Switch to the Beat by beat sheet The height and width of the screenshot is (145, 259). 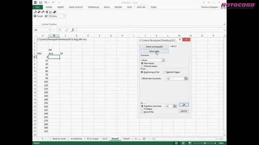(x=59, y=139)
